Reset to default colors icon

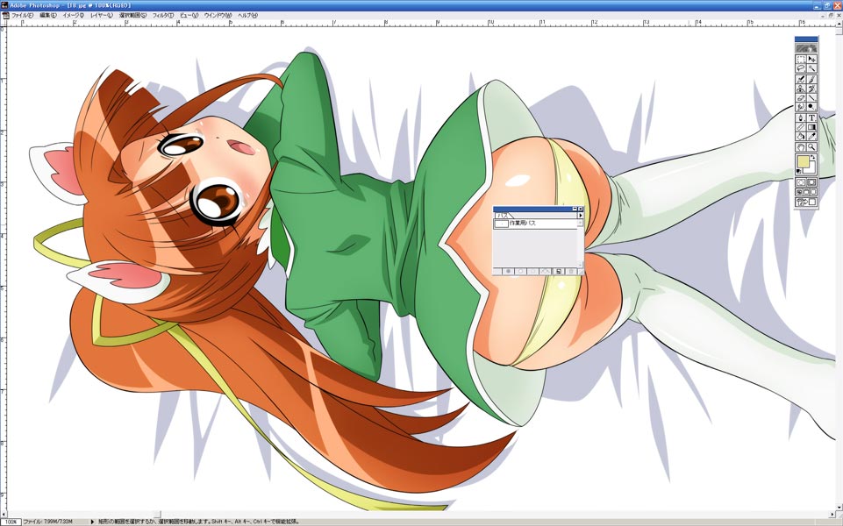pos(798,170)
